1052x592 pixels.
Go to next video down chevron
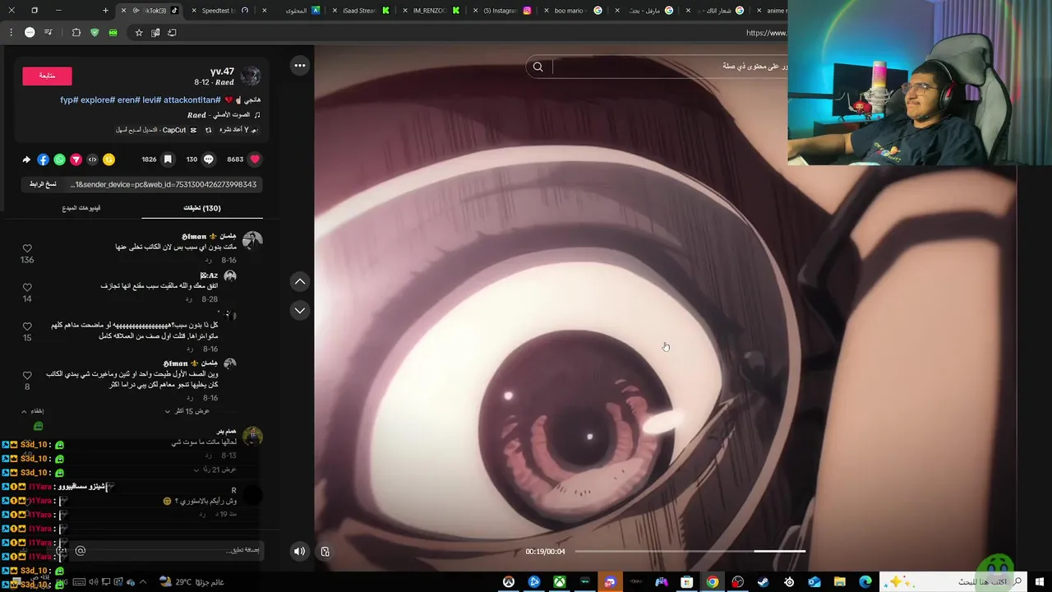click(x=300, y=310)
